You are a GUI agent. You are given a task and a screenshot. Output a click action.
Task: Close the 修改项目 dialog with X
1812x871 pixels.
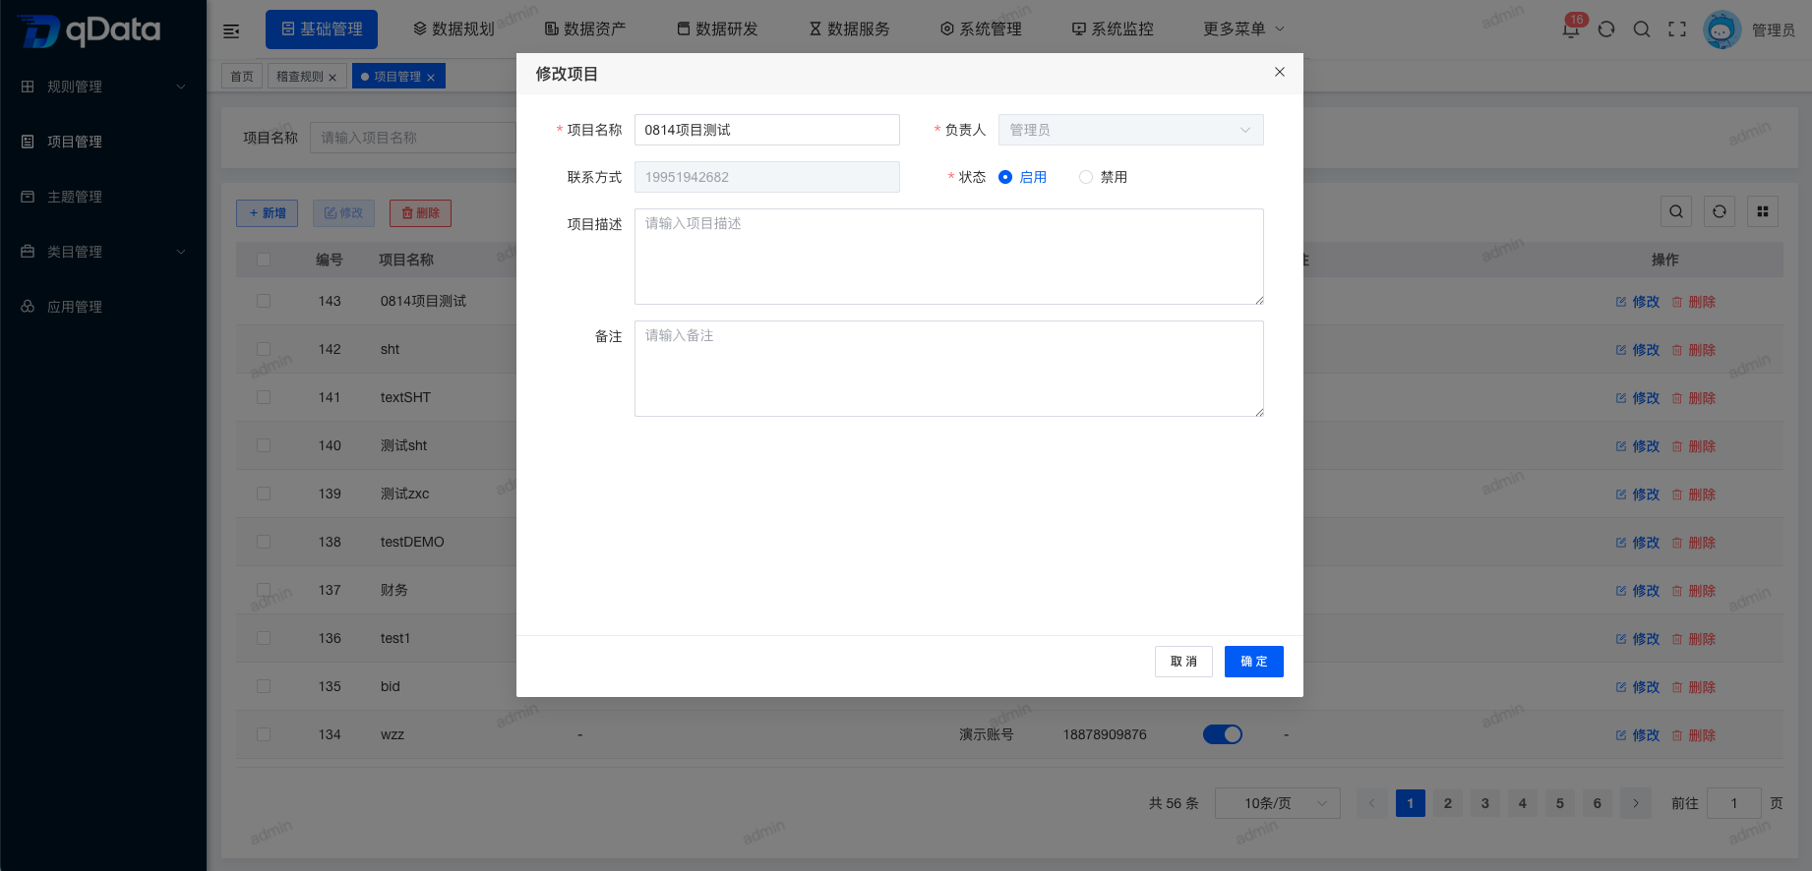click(x=1280, y=72)
